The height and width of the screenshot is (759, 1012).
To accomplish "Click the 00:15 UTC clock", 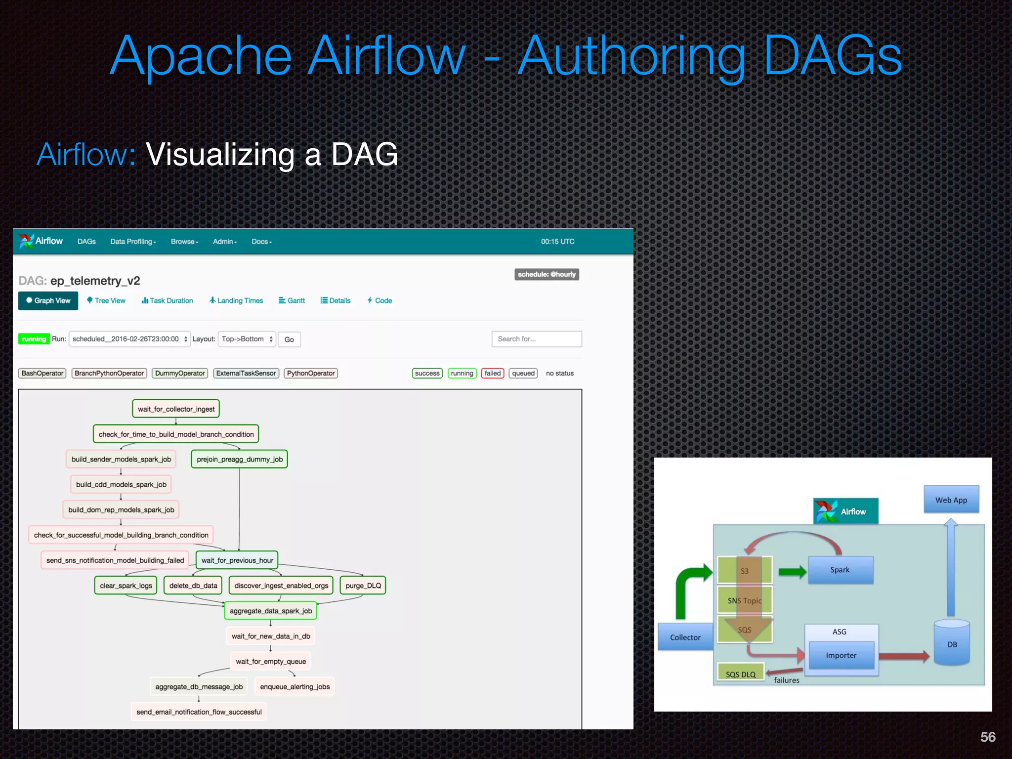I will point(557,242).
